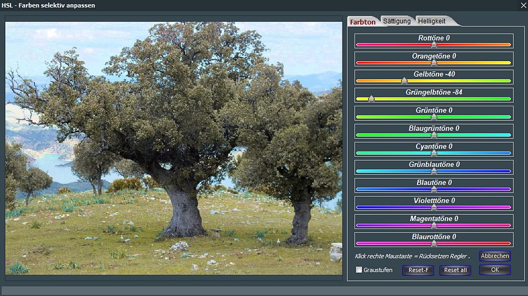Click the Blautöne slider handle
528x296 pixels.
(434, 190)
